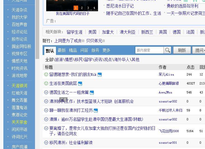Click the picture icon beside 德国生活之一一租房篇

92,93
